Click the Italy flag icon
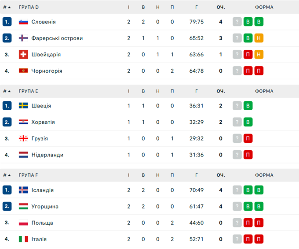 pyautogui.click(x=23, y=239)
